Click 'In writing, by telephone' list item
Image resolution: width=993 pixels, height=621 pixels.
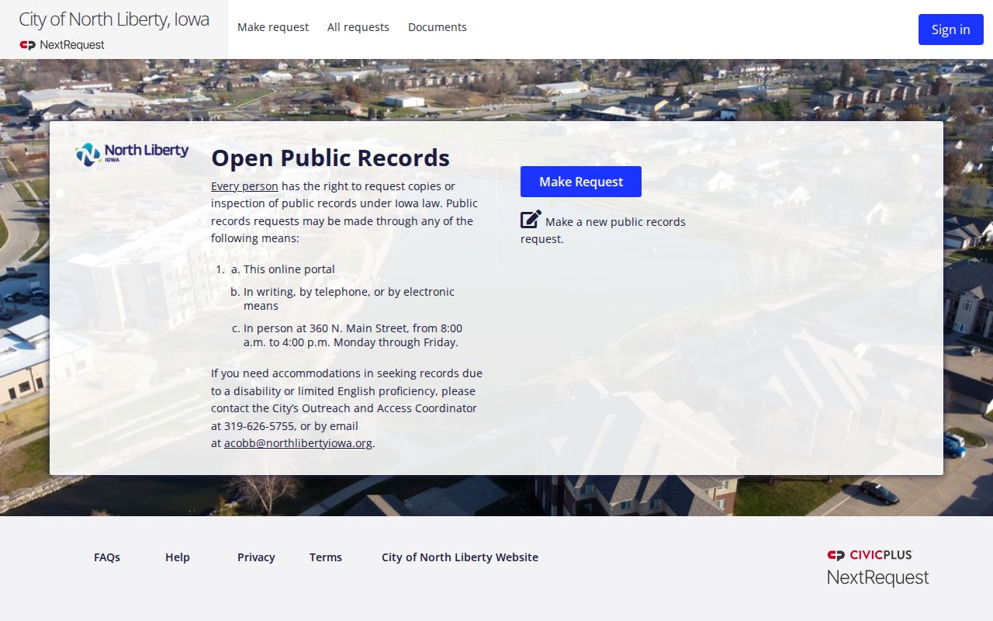[349, 299]
